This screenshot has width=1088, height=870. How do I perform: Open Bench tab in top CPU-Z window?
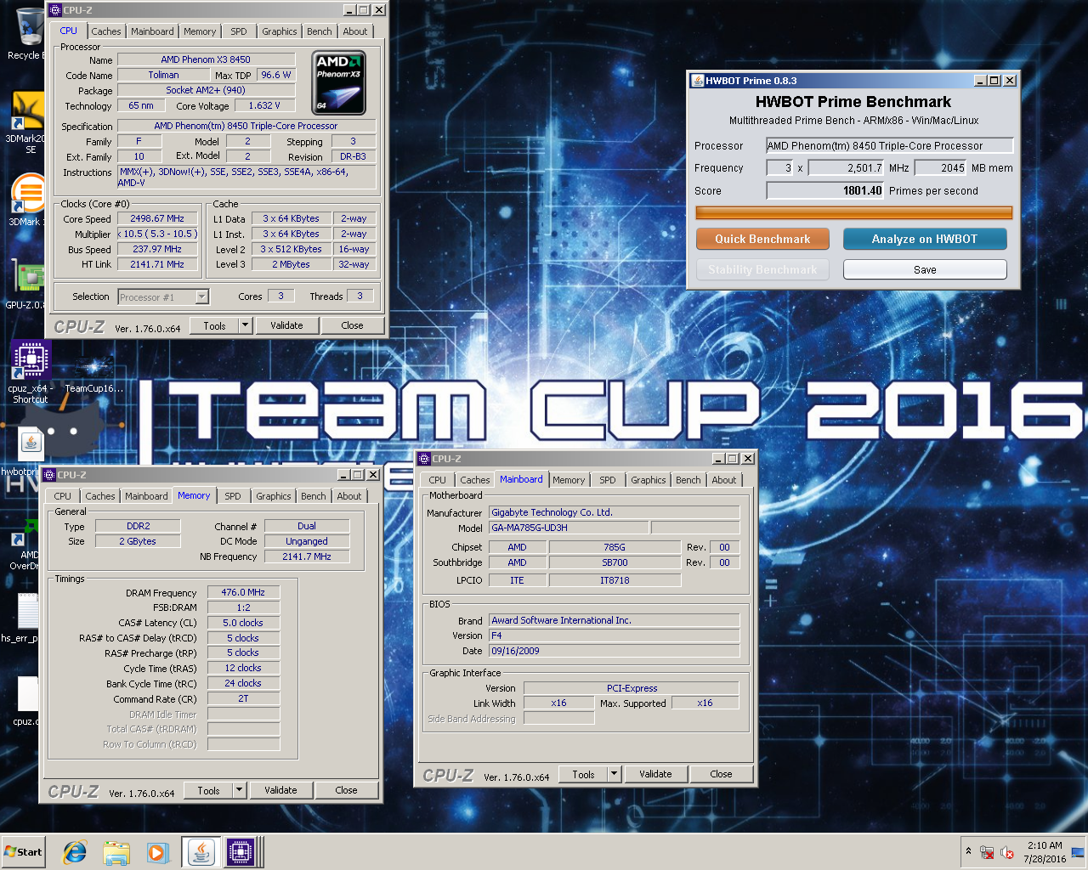coord(320,31)
